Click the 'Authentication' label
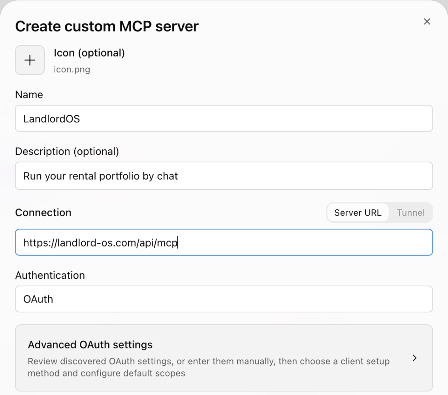 [50, 275]
